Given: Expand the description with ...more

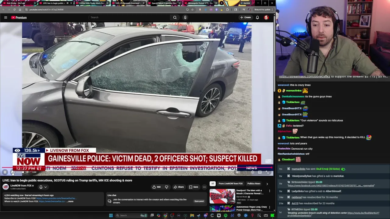Looking at the screenshot, I should pyautogui.click(x=70, y=201).
